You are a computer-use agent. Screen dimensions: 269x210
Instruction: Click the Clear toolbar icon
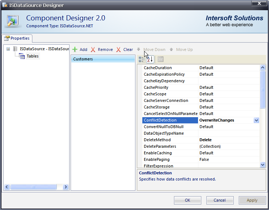click(119, 49)
